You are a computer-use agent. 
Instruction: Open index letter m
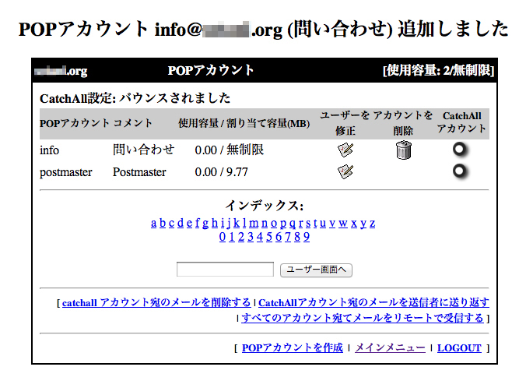[254, 223]
